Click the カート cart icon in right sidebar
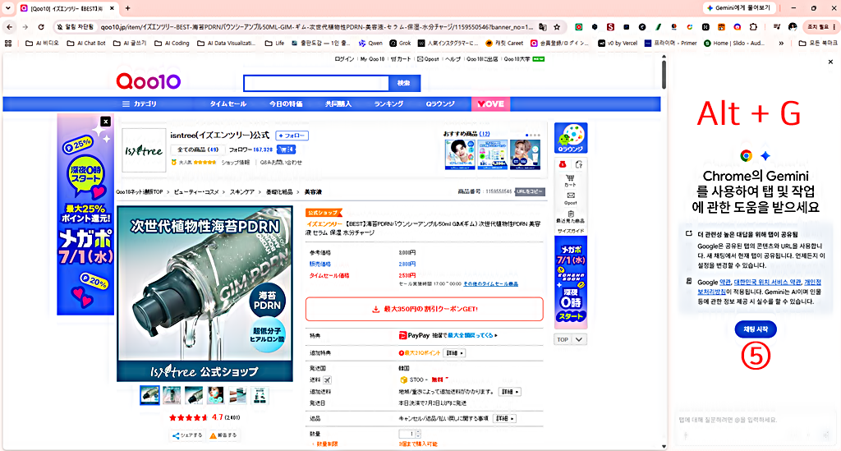 pos(570,180)
